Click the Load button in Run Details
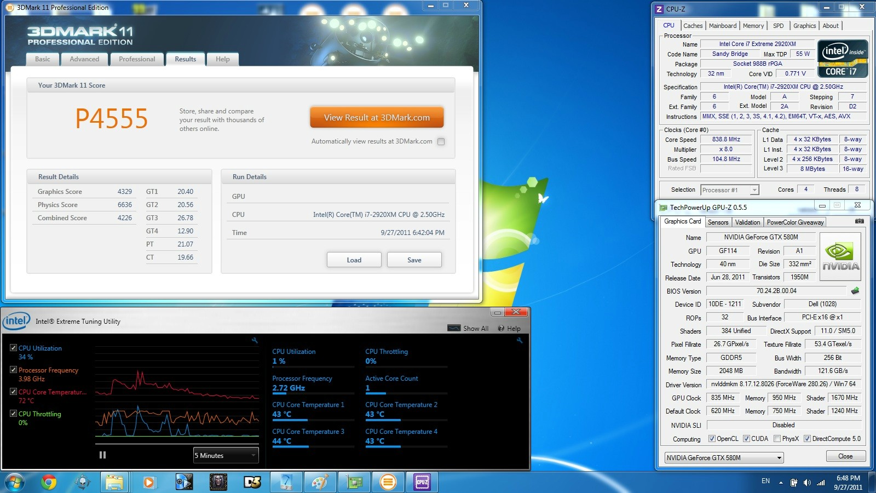Screen dimensions: 876x493 point(354,260)
